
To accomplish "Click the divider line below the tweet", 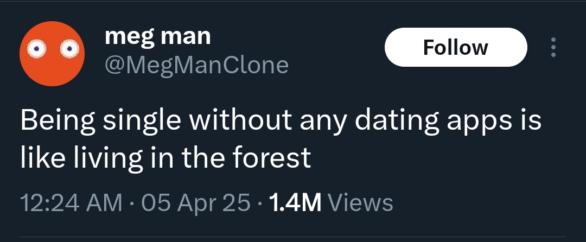I will (293, 237).
